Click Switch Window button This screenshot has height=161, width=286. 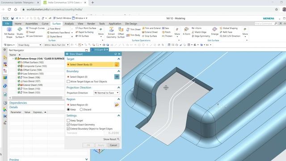62,18
